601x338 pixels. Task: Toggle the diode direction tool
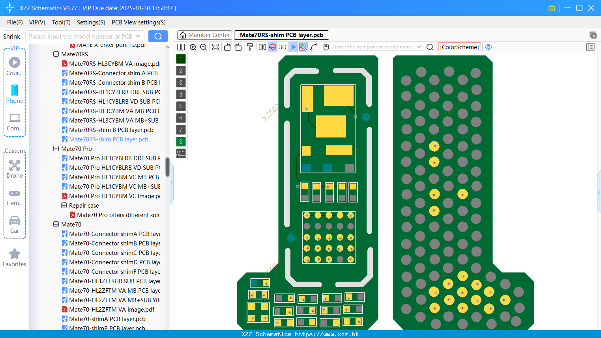293,47
